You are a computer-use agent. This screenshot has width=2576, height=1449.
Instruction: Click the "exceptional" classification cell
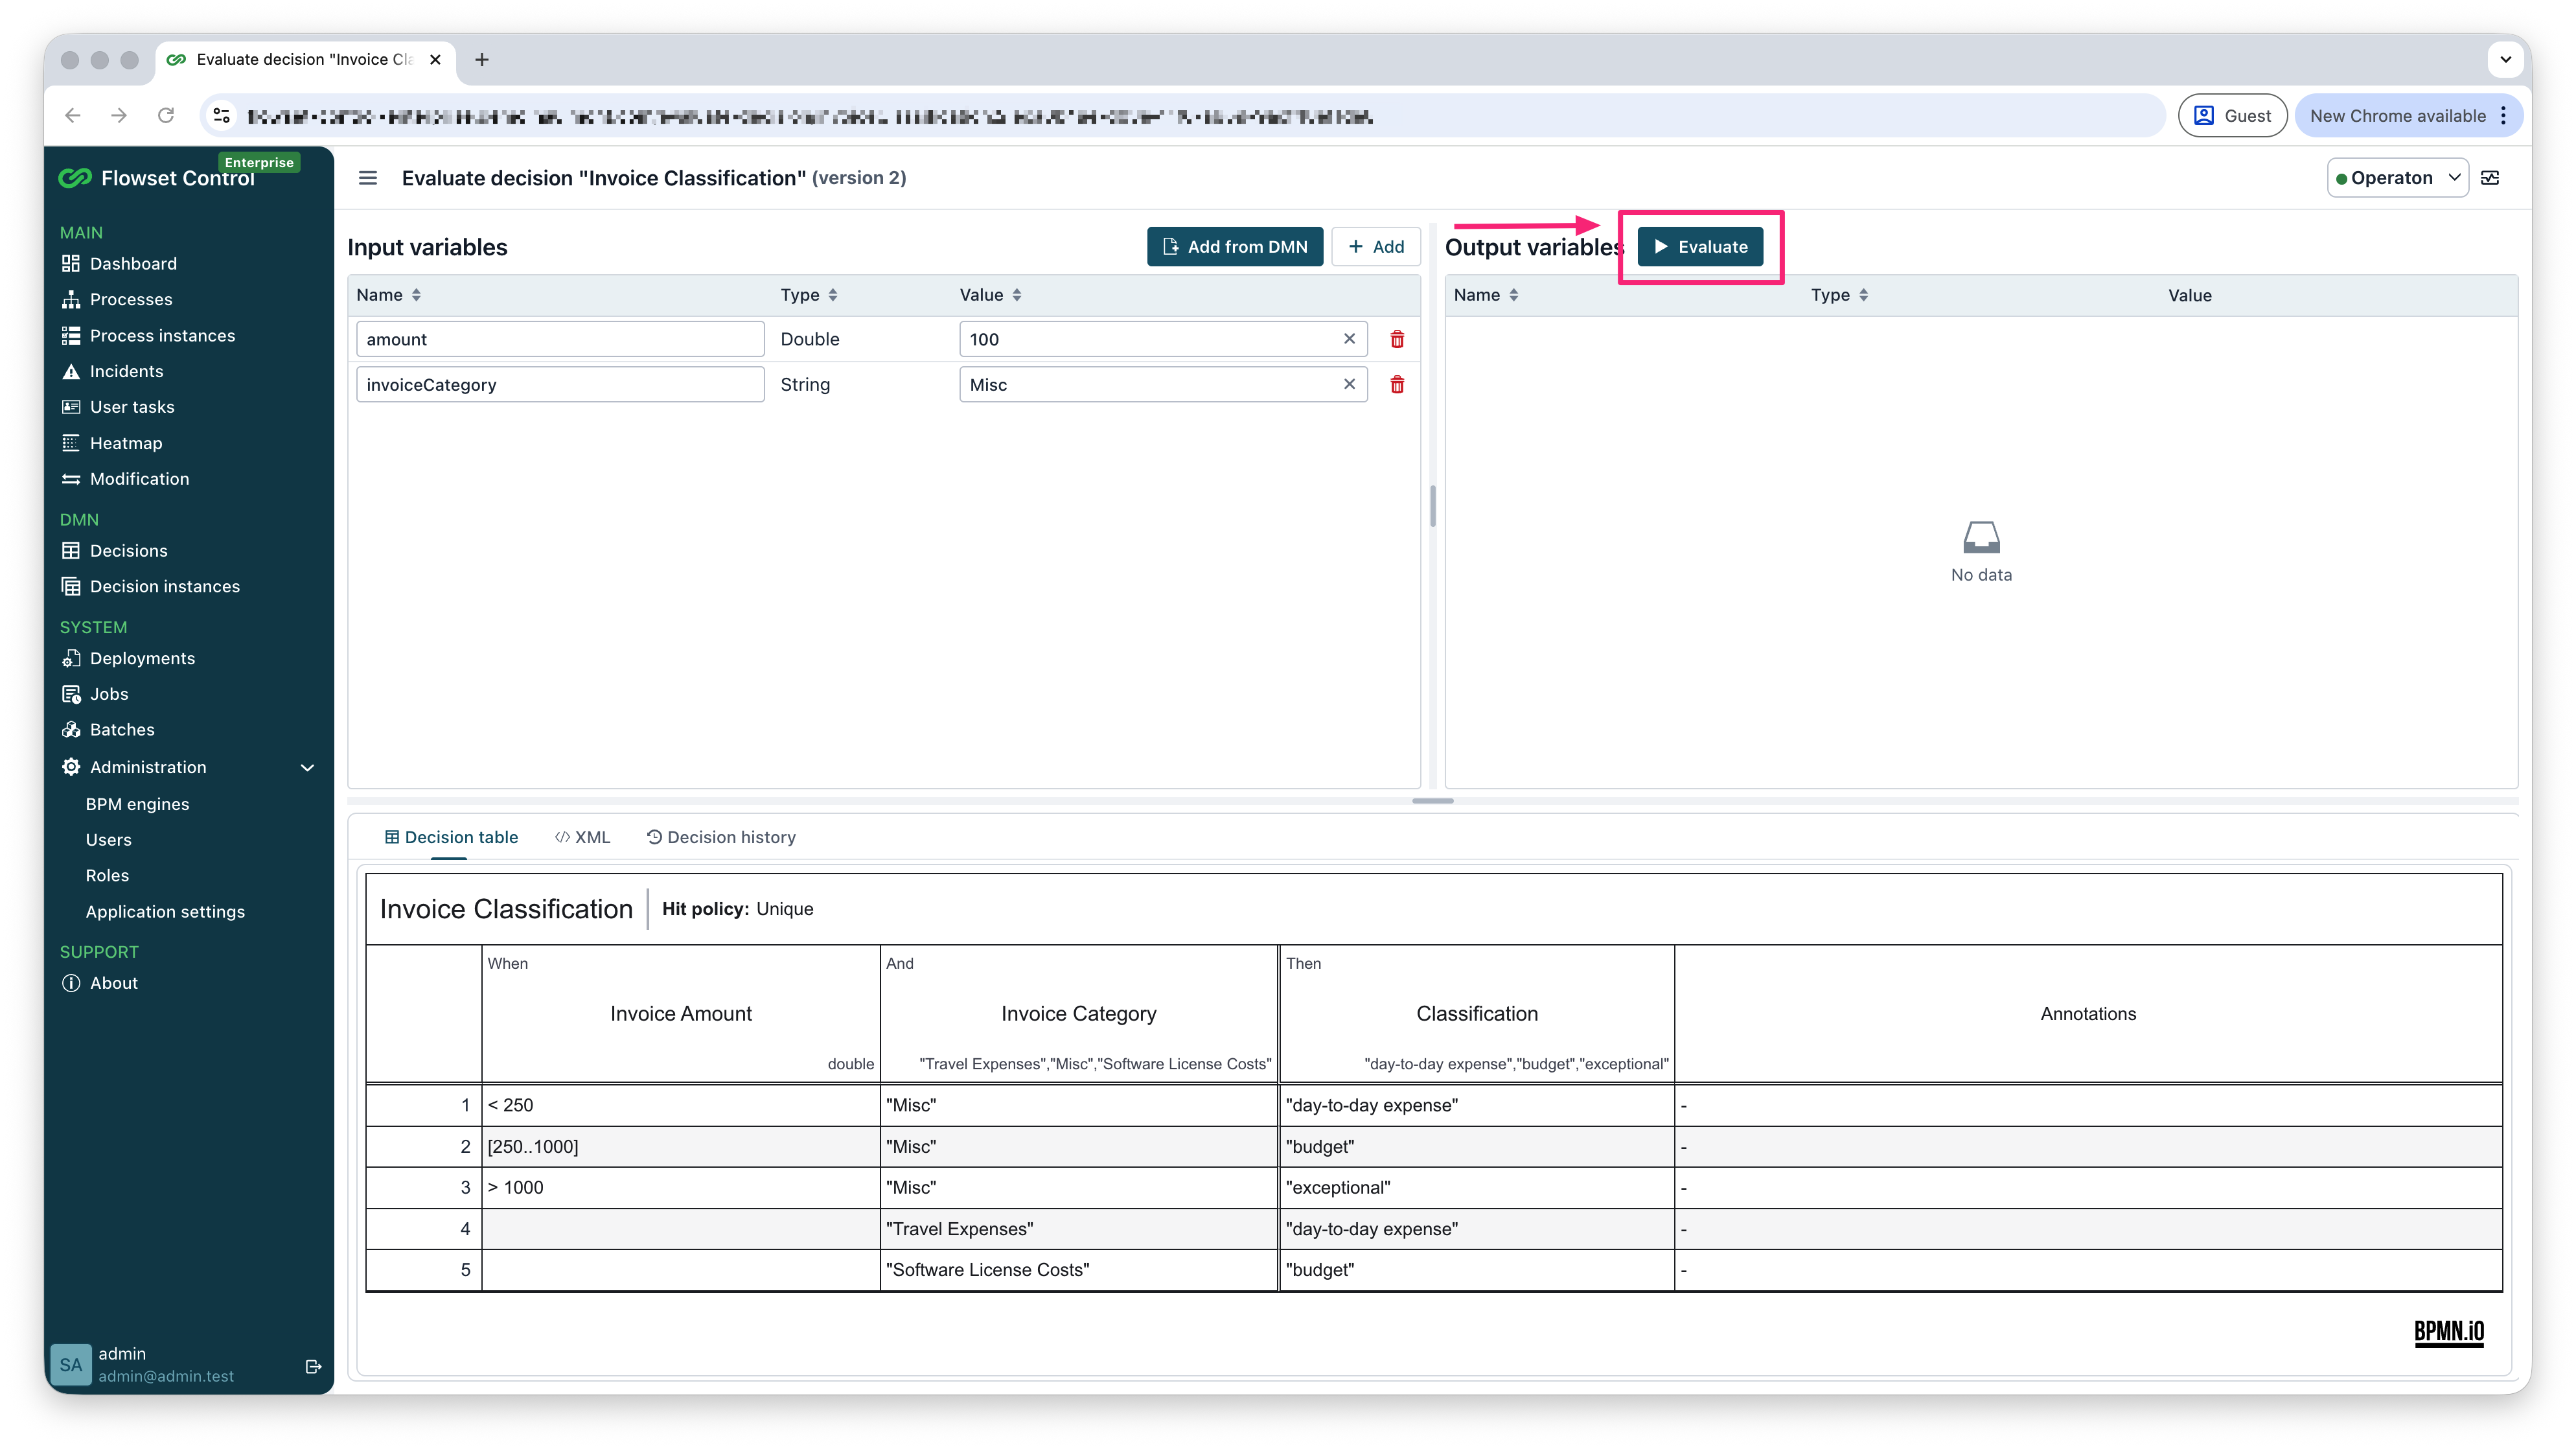click(1477, 1188)
